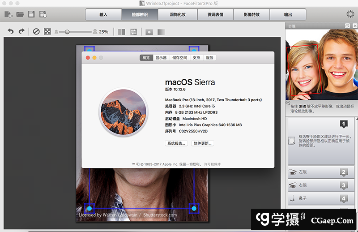Redo the last action
This screenshot has height=232, width=358.
click(x=21, y=32)
